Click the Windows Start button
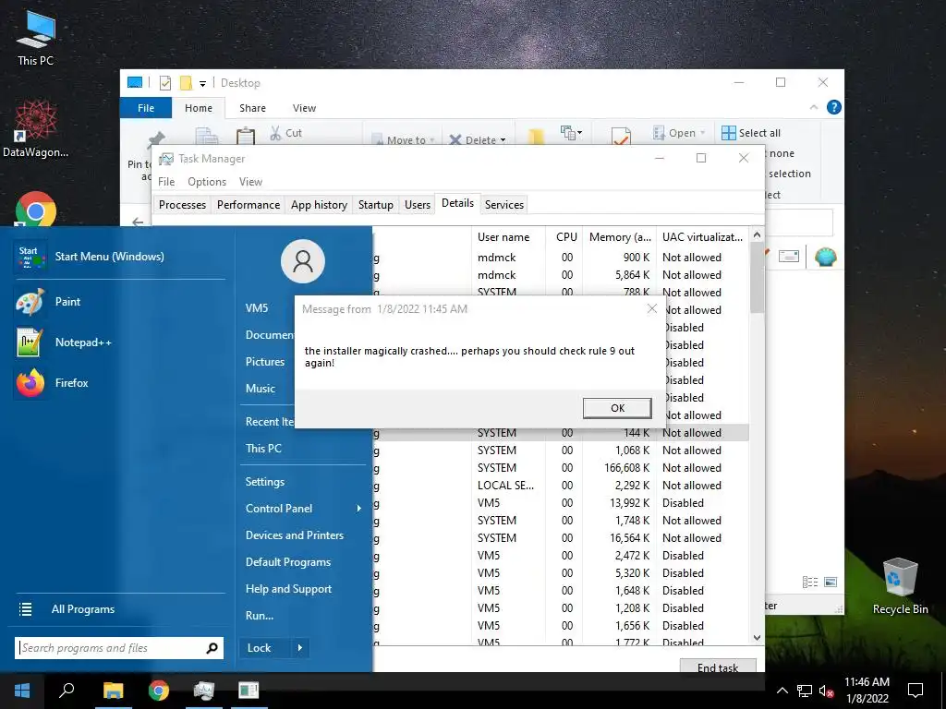This screenshot has height=709, width=946. click(22, 691)
